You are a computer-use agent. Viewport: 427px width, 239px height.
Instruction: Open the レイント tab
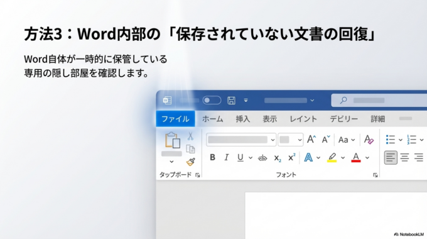tap(303, 119)
